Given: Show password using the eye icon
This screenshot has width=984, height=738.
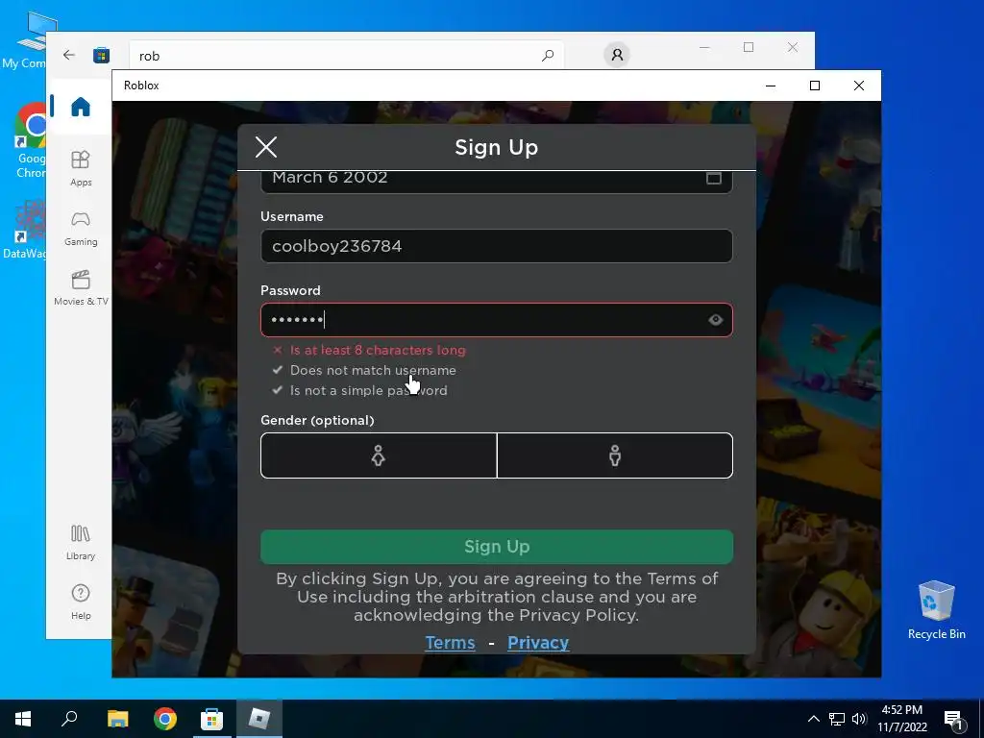Looking at the screenshot, I should (715, 320).
